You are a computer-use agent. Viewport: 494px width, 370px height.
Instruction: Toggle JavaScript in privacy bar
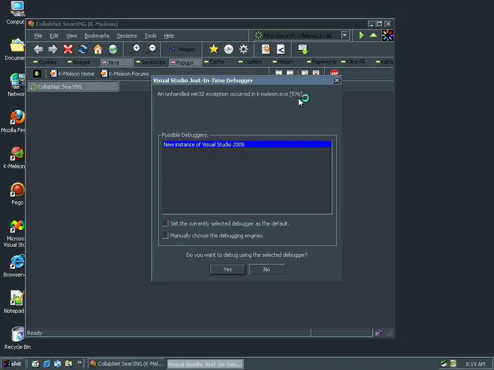(x=151, y=62)
